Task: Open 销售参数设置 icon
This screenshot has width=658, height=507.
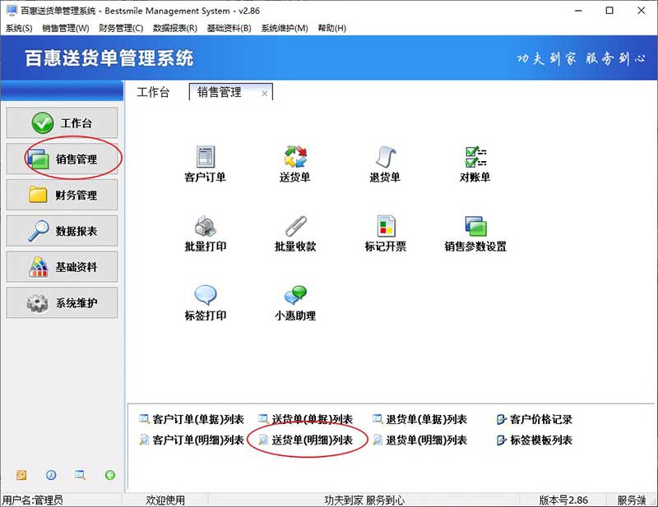Action: [475, 233]
